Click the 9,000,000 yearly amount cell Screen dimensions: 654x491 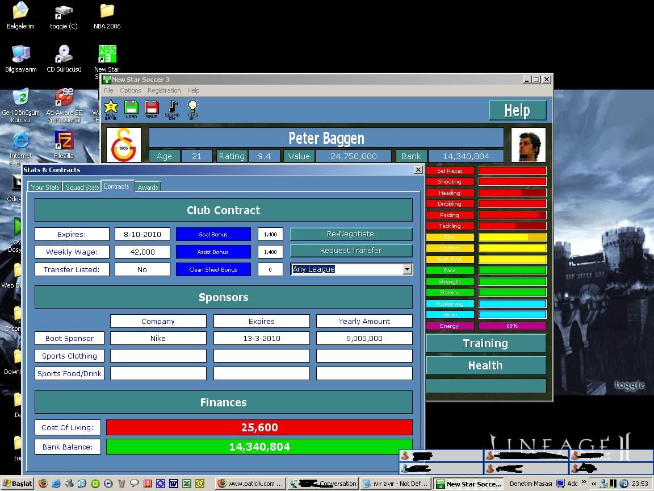pyautogui.click(x=364, y=338)
